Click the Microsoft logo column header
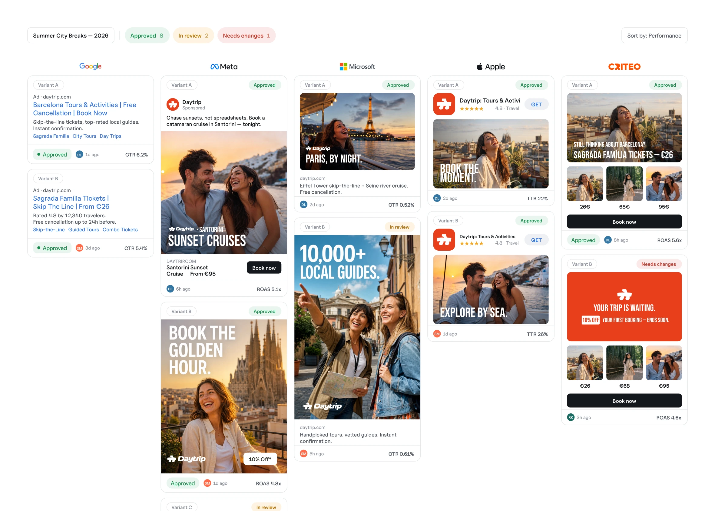 tap(357, 67)
